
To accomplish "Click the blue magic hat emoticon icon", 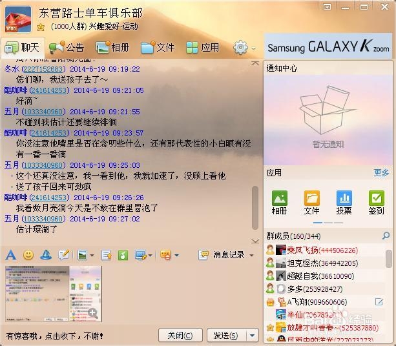I will tap(46, 255).
